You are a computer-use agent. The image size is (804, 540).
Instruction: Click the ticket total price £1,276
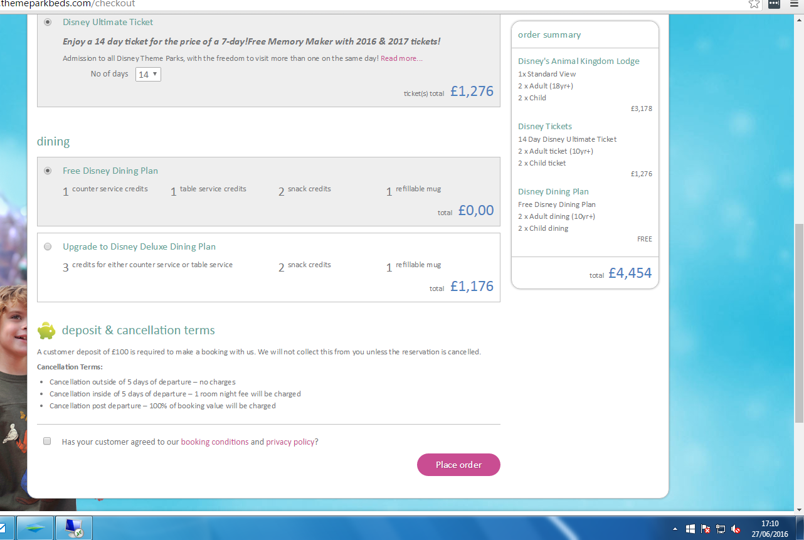click(x=472, y=91)
